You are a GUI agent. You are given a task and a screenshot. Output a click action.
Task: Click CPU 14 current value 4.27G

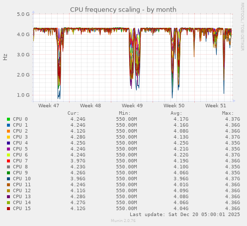point(78,203)
